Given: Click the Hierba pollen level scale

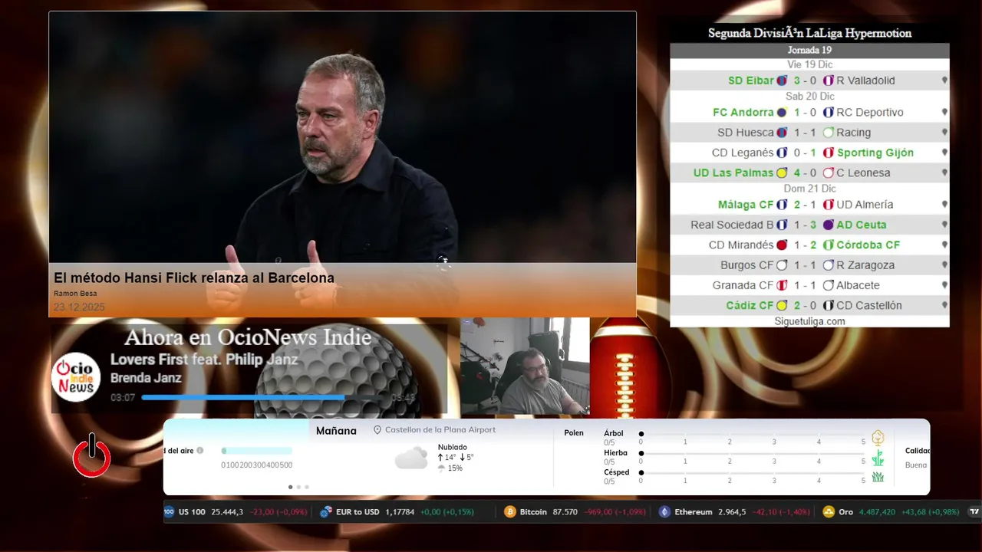Looking at the screenshot, I should (753, 454).
